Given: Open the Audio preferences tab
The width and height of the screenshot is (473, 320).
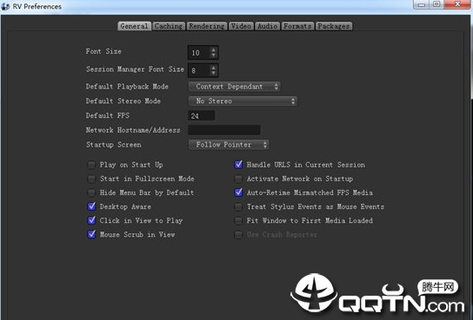Looking at the screenshot, I should (x=267, y=26).
